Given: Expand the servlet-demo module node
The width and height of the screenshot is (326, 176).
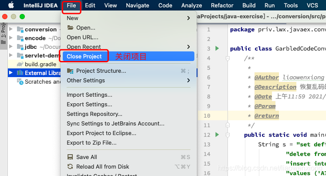Looking at the screenshot, I should click(x=11, y=55).
